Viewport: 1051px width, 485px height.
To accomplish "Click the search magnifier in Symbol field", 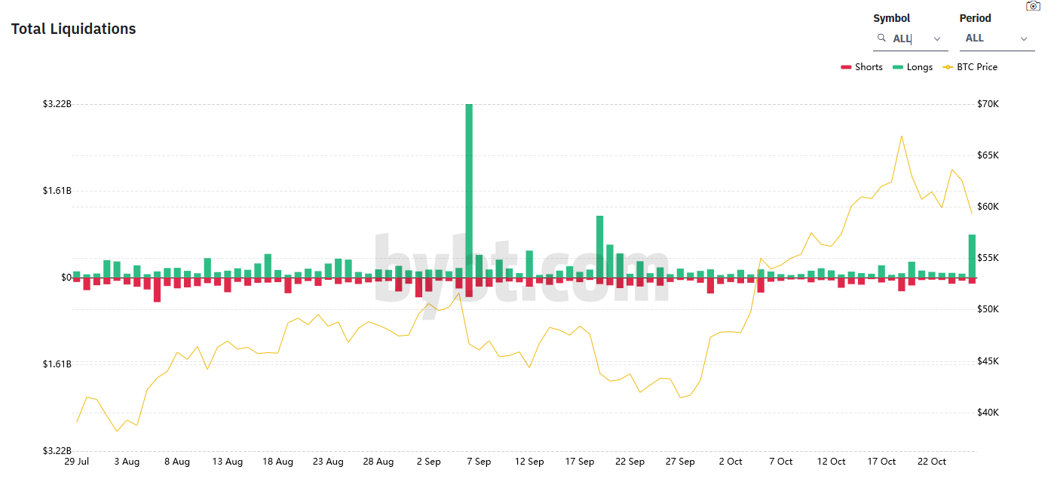I will [x=881, y=38].
